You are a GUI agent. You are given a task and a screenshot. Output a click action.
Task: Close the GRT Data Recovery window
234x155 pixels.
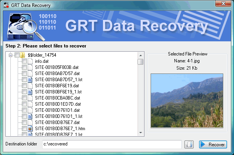[x=223, y=3]
